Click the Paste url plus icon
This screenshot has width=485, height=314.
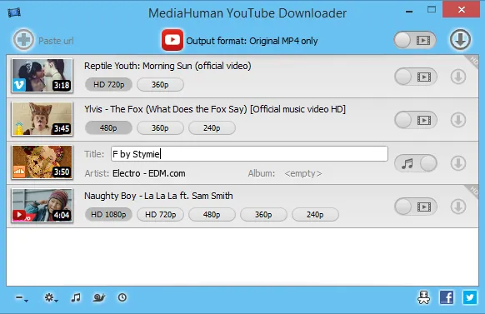tap(23, 40)
